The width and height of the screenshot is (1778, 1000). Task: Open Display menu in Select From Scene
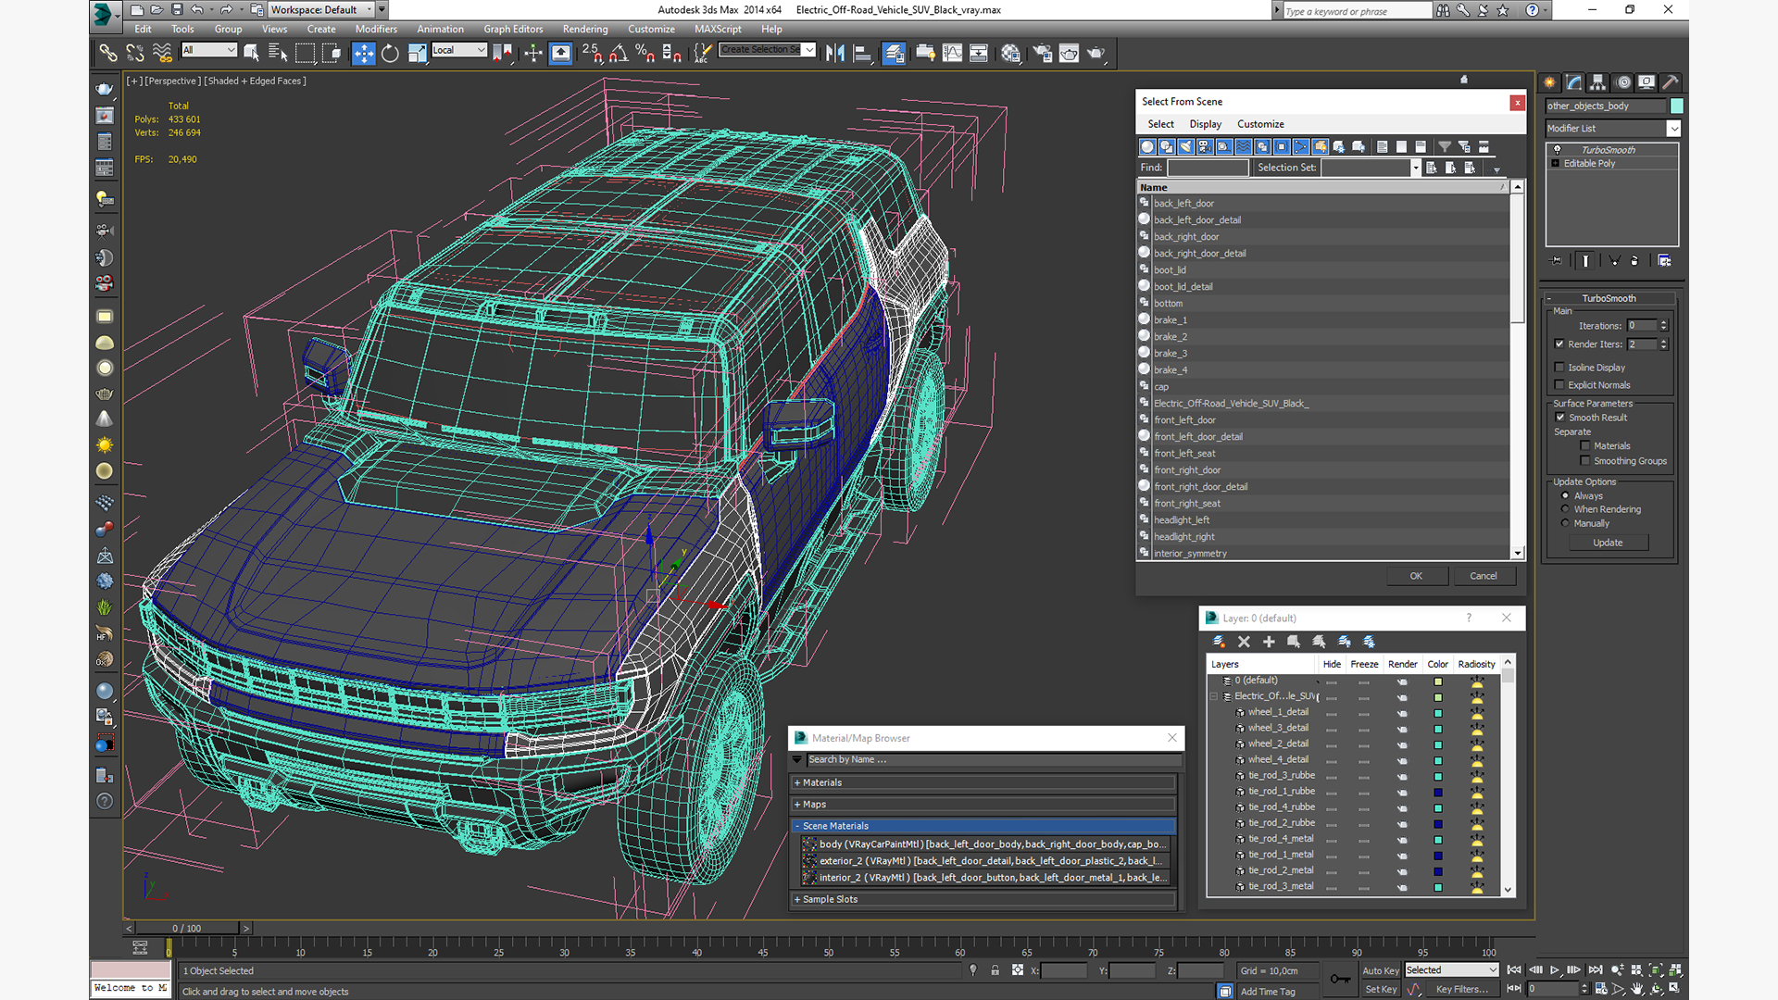(x=1205, y=124)
